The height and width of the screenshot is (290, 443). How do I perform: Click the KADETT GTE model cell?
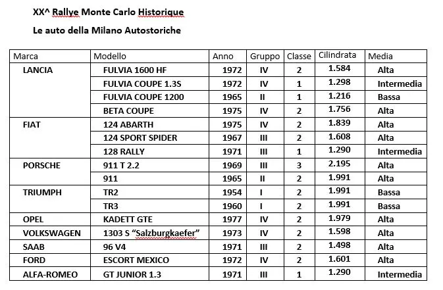coord(128,220)
